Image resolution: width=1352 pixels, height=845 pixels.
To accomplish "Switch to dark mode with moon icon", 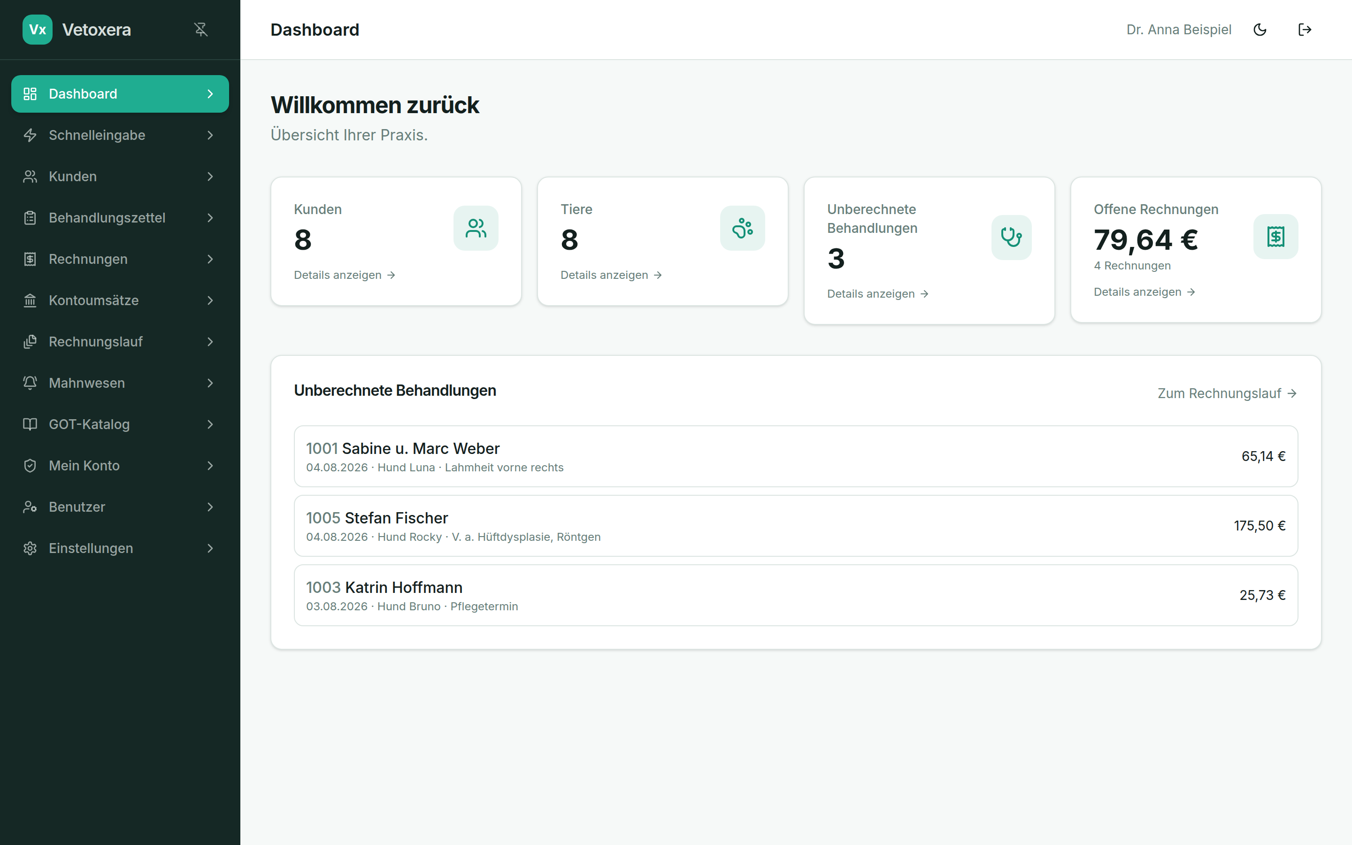I will click(1260, 30).
